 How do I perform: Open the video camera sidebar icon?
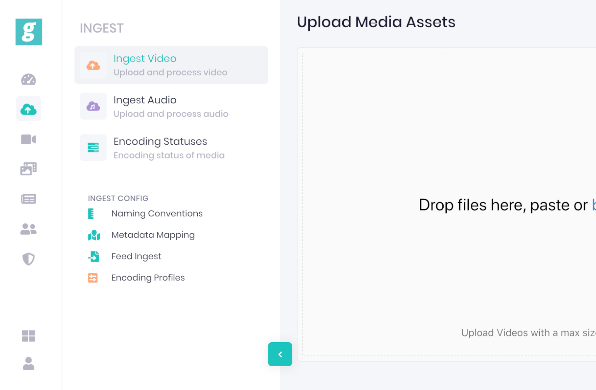[x=29, y=139]
